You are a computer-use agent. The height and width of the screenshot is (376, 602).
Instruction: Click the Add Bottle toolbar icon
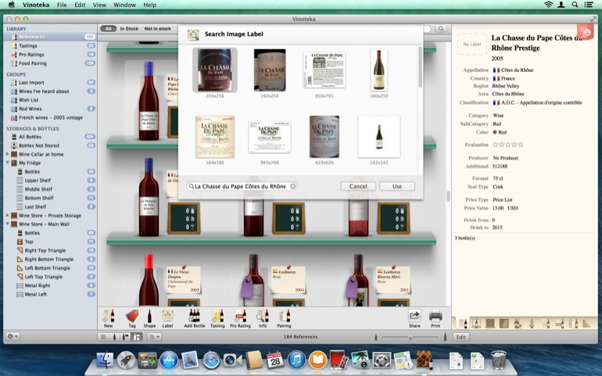[194, 318]
